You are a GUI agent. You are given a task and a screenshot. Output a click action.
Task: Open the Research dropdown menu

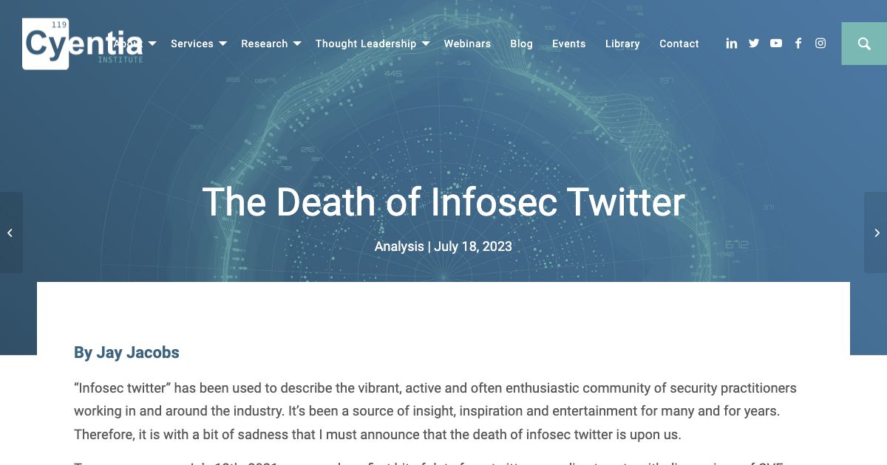pos(265,44)
